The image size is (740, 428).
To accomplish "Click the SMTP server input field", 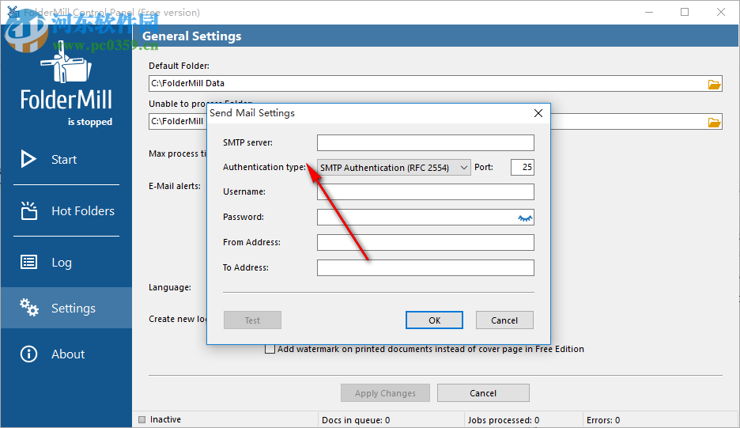I will click(x=425, y=143).
